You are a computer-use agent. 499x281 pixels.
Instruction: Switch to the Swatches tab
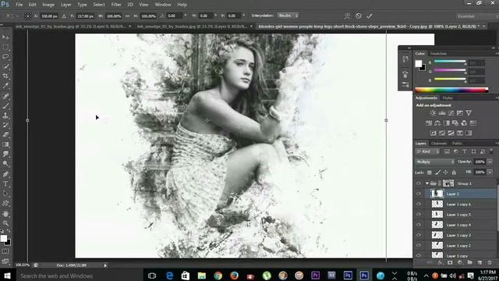point(438,54)
